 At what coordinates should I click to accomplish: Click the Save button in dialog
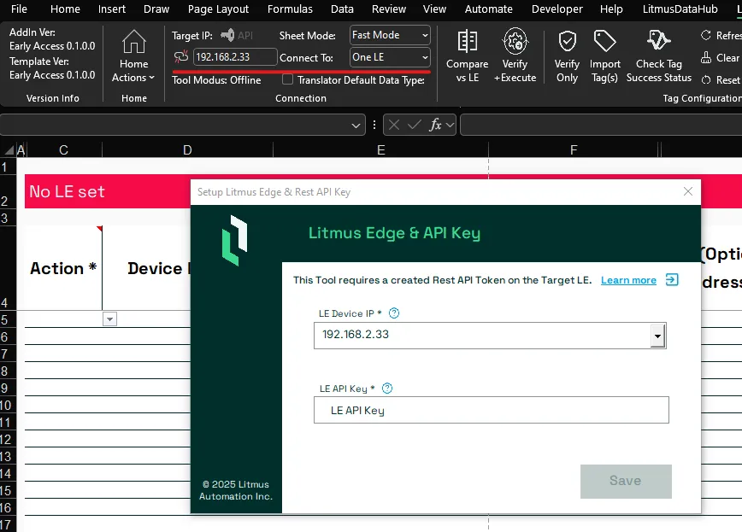(x=626, y=481)
